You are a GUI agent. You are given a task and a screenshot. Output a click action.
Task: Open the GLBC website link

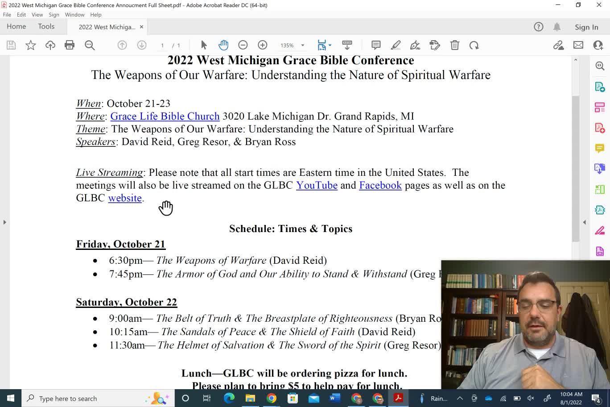[125, 198]
